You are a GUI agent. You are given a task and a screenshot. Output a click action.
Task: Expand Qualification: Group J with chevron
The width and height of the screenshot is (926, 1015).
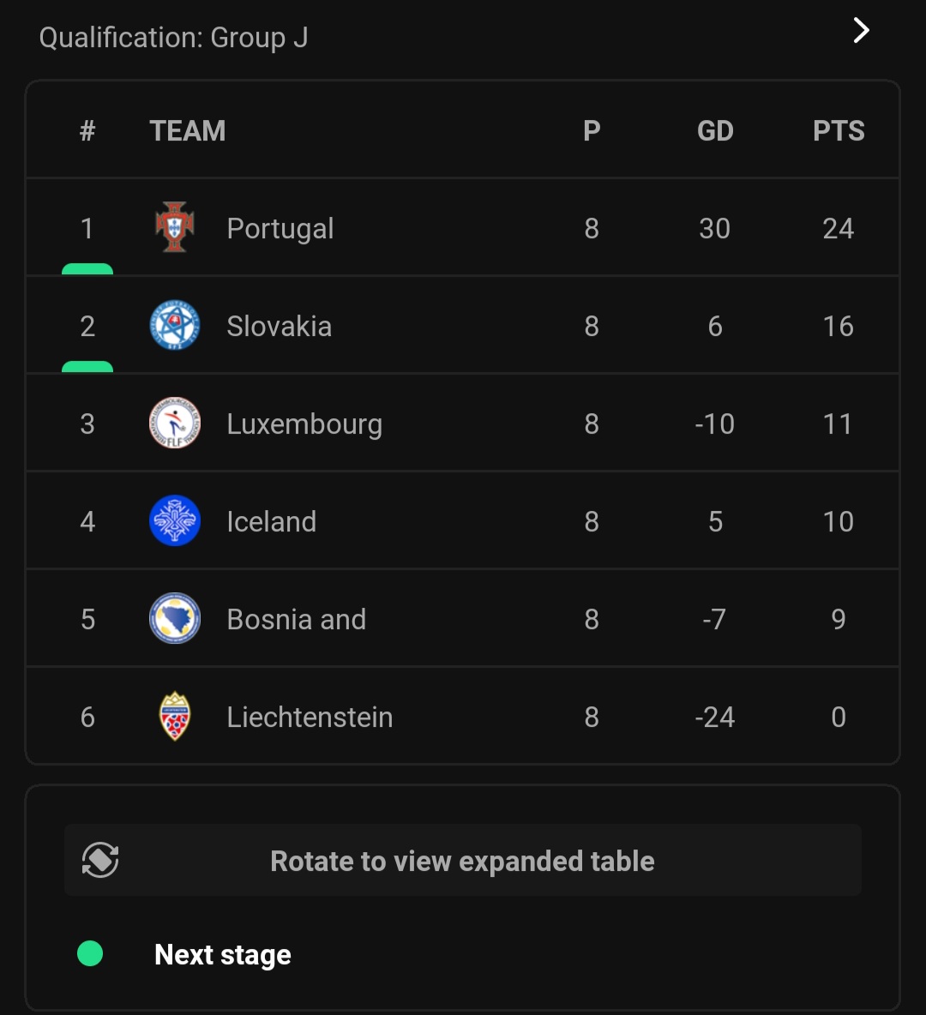coord(861,30)
